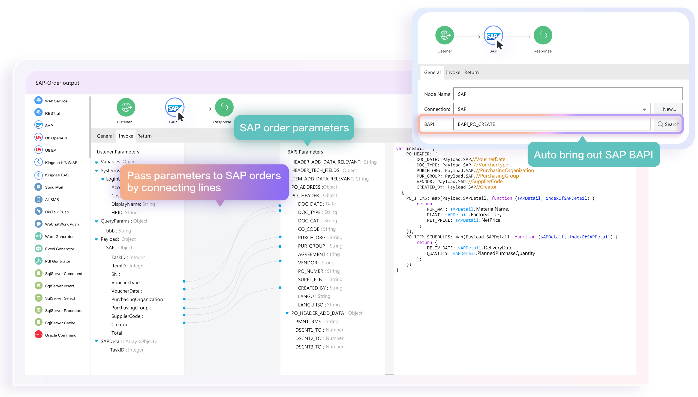Image resolution: width=698 pixels, height=397 pixels.
Task: Select the SqlServer Select connector icon
Action: (x=38, y=298)
